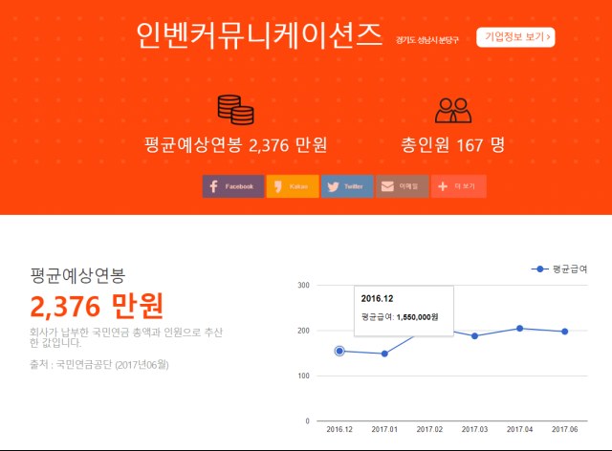The image size is (612, 451).
Task: Share via the Kakao button
Action: 292,186
